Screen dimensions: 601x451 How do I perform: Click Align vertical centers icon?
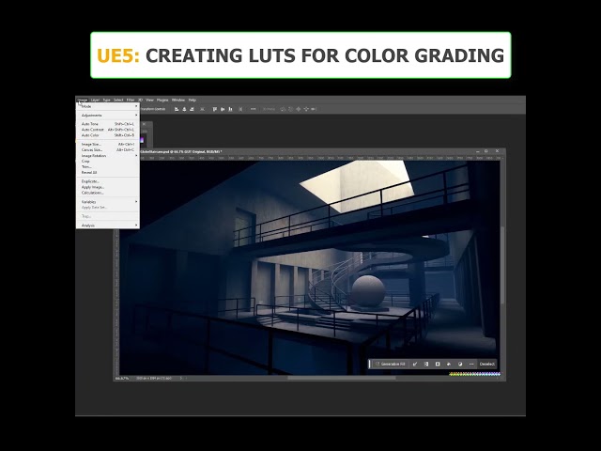[223, 109]
